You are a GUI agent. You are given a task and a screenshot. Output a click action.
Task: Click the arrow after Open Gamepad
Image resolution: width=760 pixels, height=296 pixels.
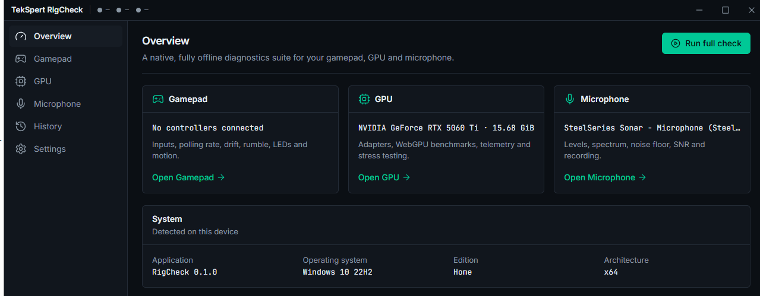tap(221, 177)
